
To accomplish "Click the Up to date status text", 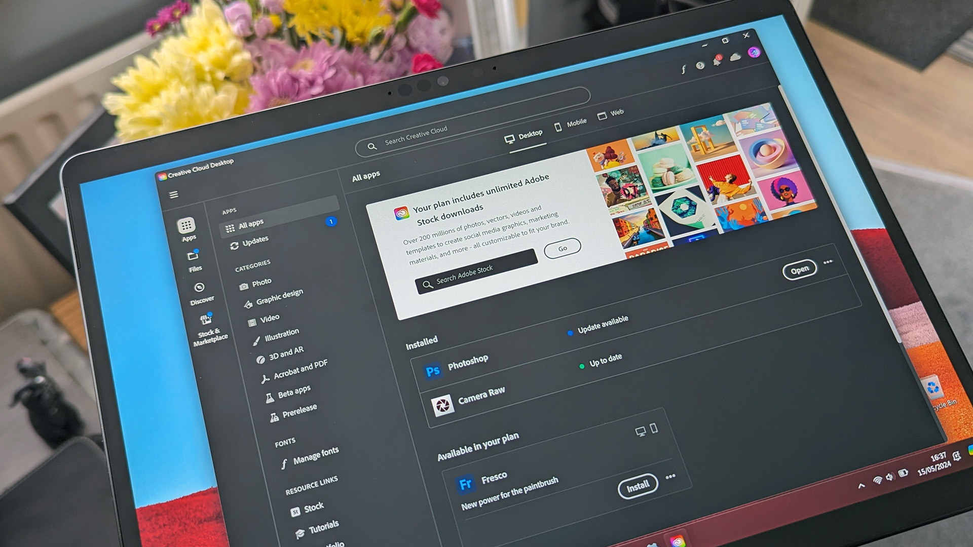I will point(606,360).
